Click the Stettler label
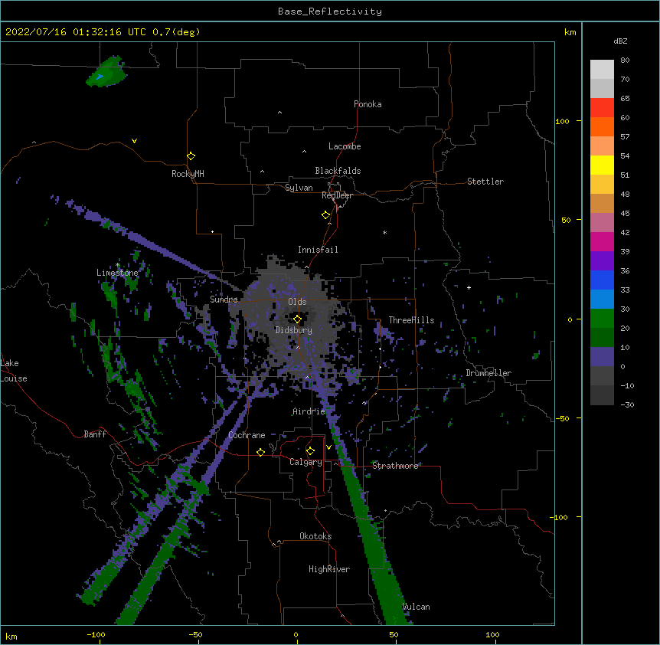 click(485, 182)
